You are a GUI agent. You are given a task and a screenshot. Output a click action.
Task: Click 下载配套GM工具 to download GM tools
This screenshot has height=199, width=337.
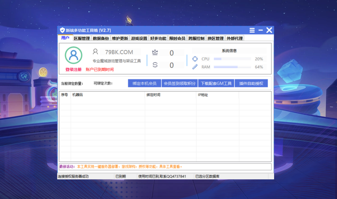coord(216,83)
